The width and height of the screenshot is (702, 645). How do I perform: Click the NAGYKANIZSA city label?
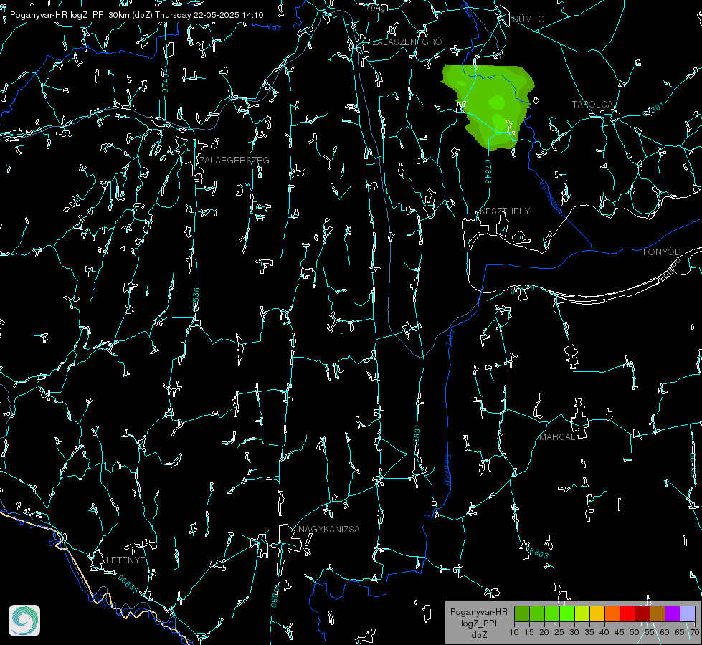point(329,529)
